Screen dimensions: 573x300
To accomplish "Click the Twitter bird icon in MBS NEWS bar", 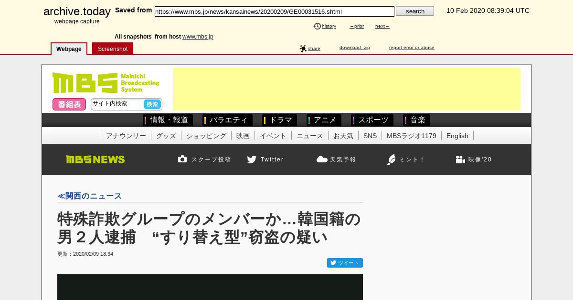I will click(252, 160).
